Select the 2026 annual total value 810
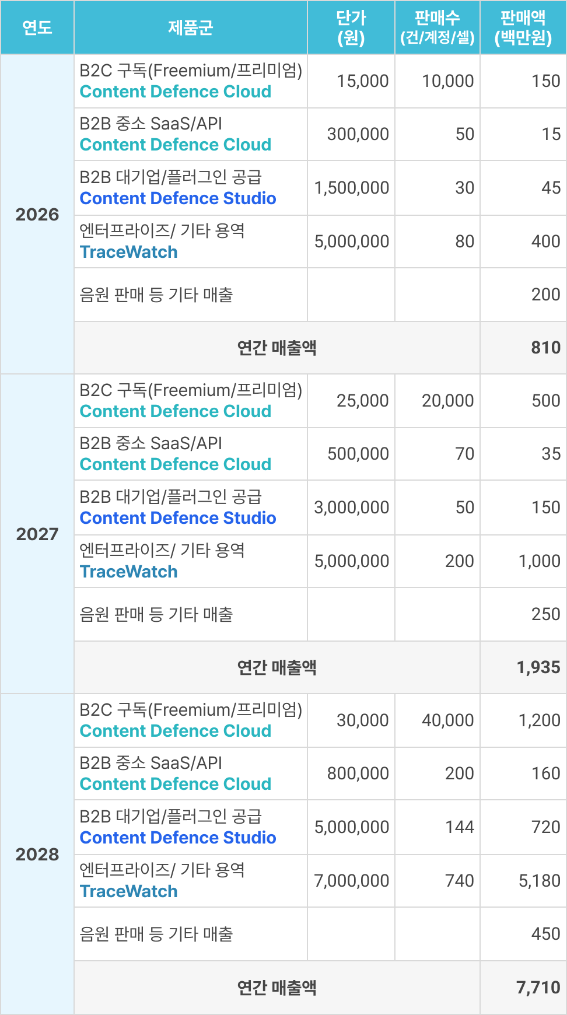 [545, 348]
